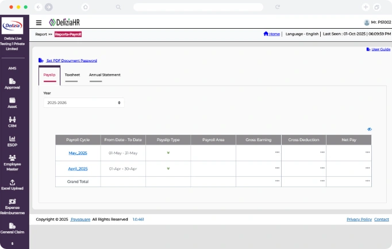This screenshot has width=392, height=249.
Task: Click the Payslip Type column header
Action: tap(168, 140)
